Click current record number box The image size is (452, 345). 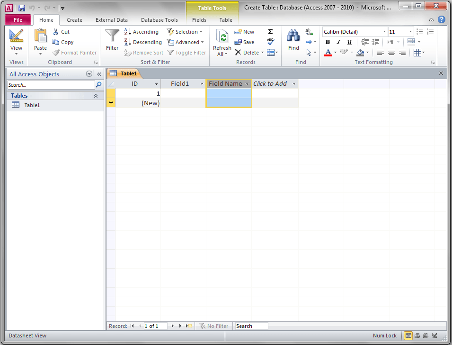(155, 326)
